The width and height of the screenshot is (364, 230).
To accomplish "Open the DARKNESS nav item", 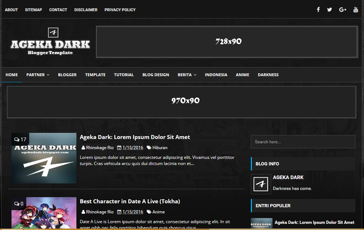I will pyautogui.click(x=268, y=75).
